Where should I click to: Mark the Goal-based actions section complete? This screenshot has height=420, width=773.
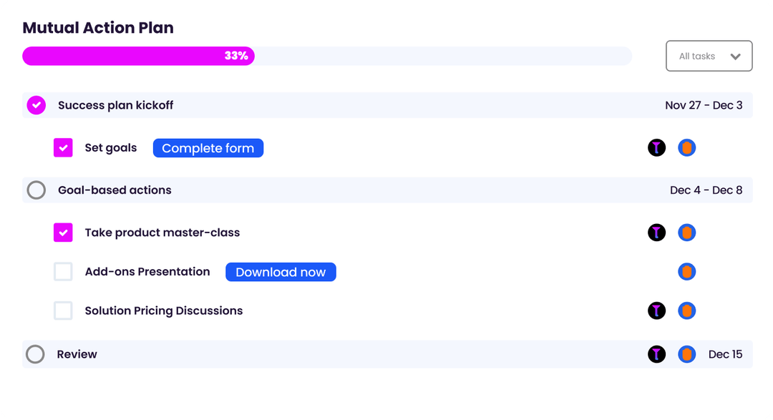coord(36,190)
